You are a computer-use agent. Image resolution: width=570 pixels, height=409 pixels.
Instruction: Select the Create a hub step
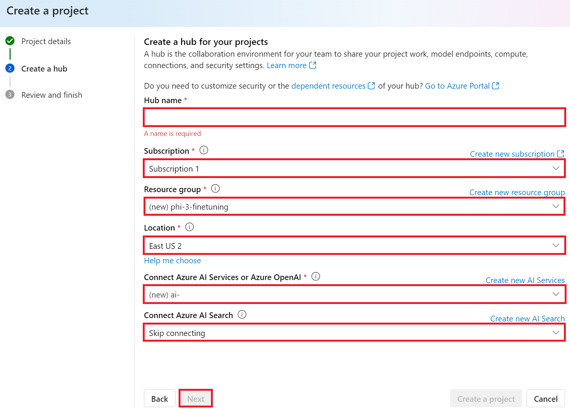(x=44, y=68)
